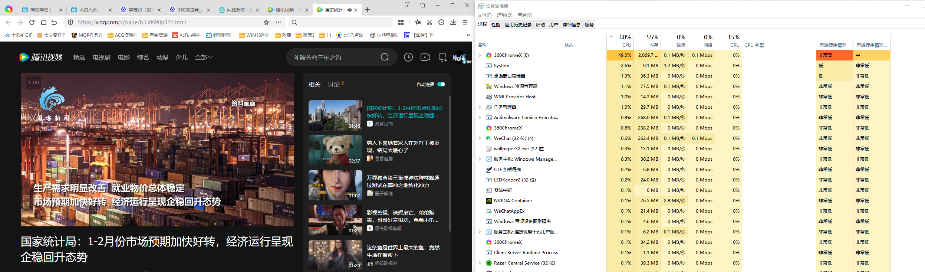Click the undo closed tab arrow icon
925x272 pixels.
pos(54,22)
